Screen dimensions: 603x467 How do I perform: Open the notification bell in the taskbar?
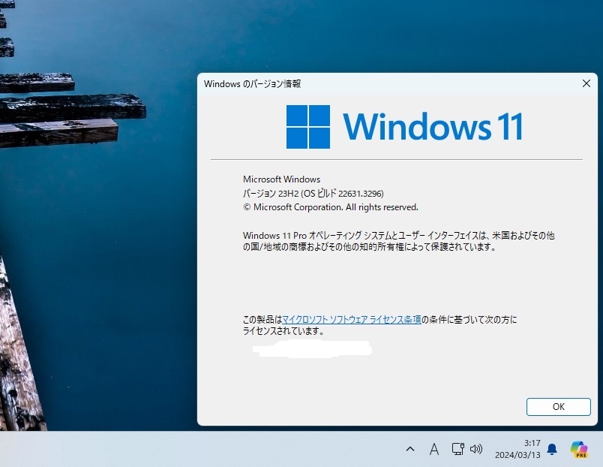552,449
